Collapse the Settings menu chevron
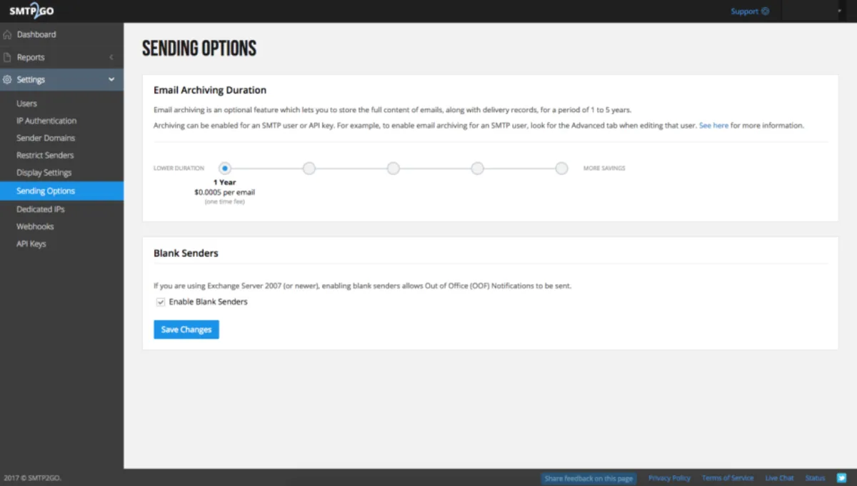The height and width of the screenshot is (486, 857). [111, 80]
